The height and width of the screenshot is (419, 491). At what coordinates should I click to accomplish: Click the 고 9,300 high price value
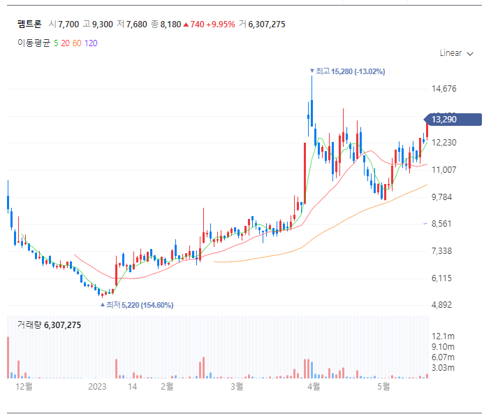98,24
